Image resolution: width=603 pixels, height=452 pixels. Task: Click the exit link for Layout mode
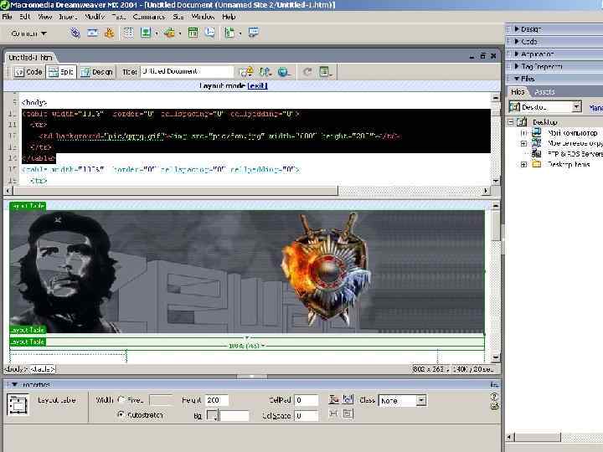click(x=257, y=85)
